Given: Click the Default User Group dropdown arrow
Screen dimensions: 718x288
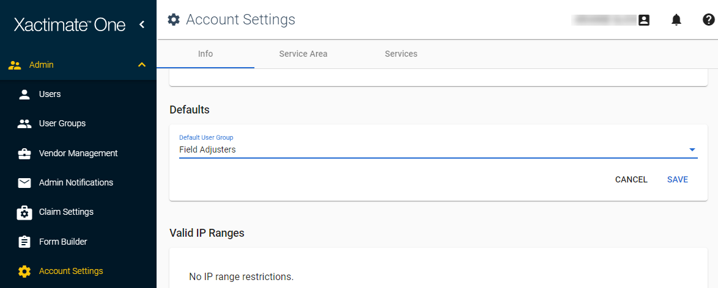Looking at the screenshot, I should [692, 150].
